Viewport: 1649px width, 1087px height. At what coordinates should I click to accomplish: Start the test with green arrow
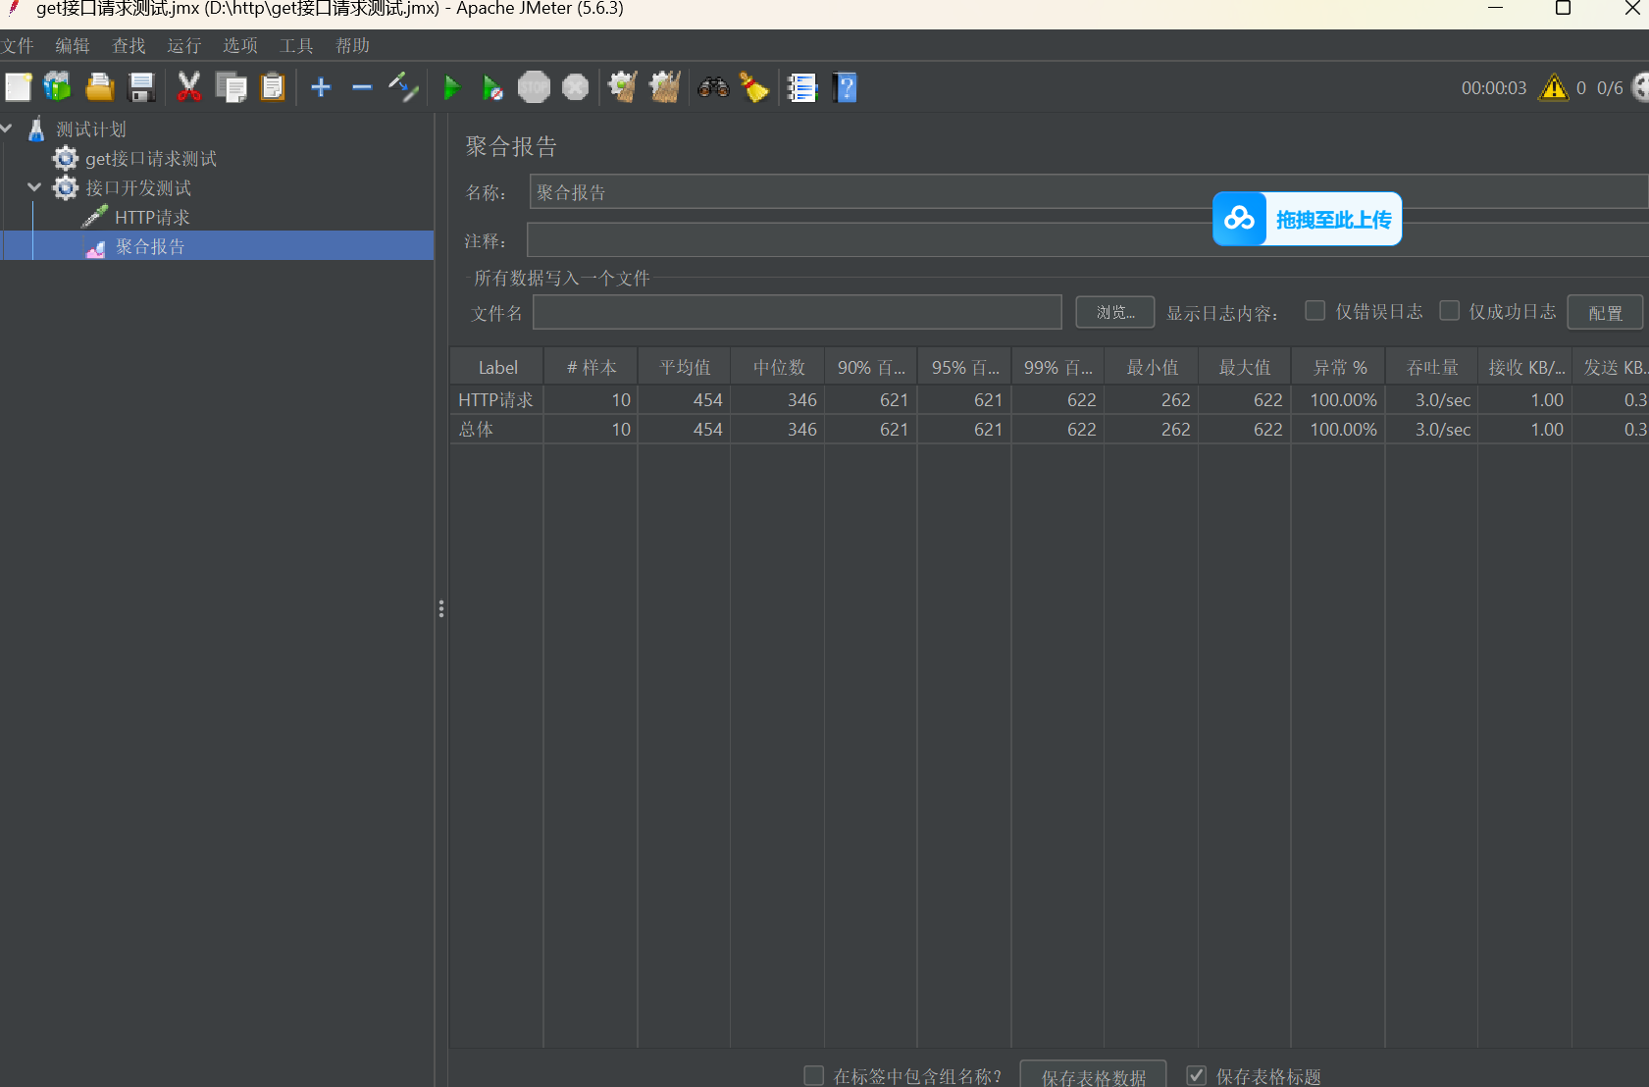452,87
